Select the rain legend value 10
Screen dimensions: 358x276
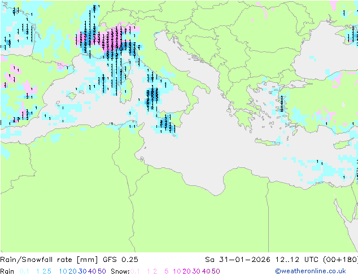[63, 271]
